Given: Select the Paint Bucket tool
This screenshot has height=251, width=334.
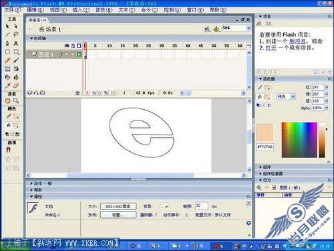Looking at the screenshot, I should (x=16, y=77).
